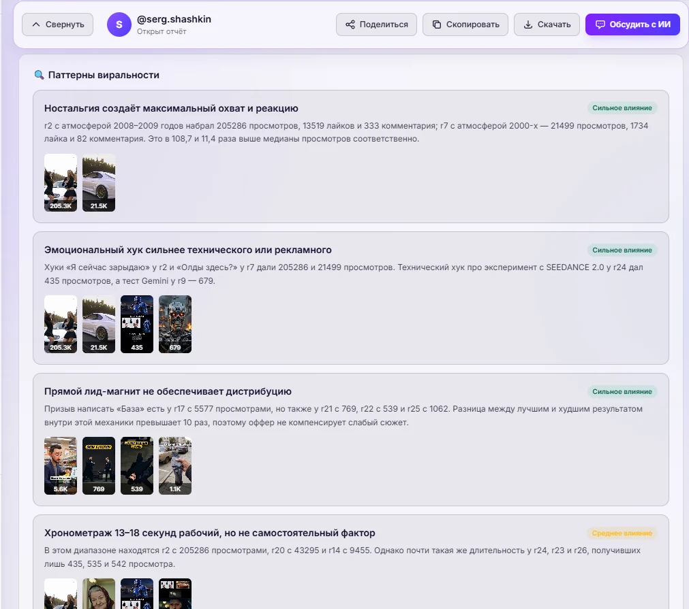Open the 21.5K thumbnail in the Ностальгия card
Viewport: 689px width, 609px height.
pos(99,182)
